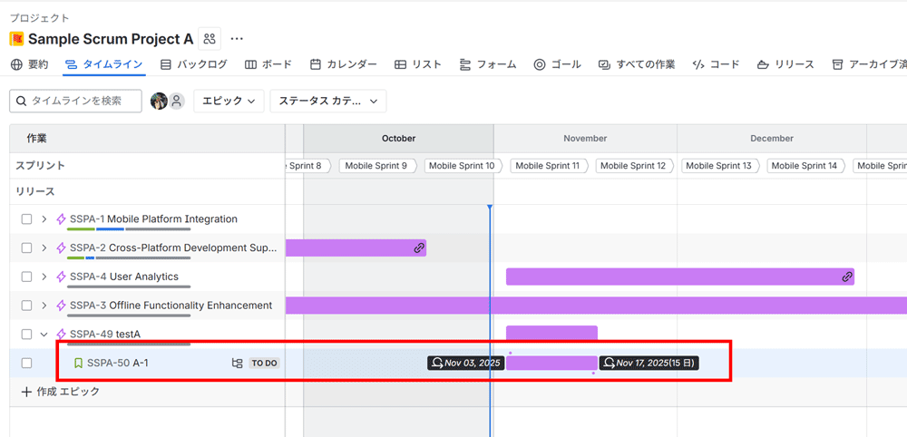The image size is (907, 437).
Task: Open the SSPA-50 A-1 issue
Action: (x=117, y=363)
